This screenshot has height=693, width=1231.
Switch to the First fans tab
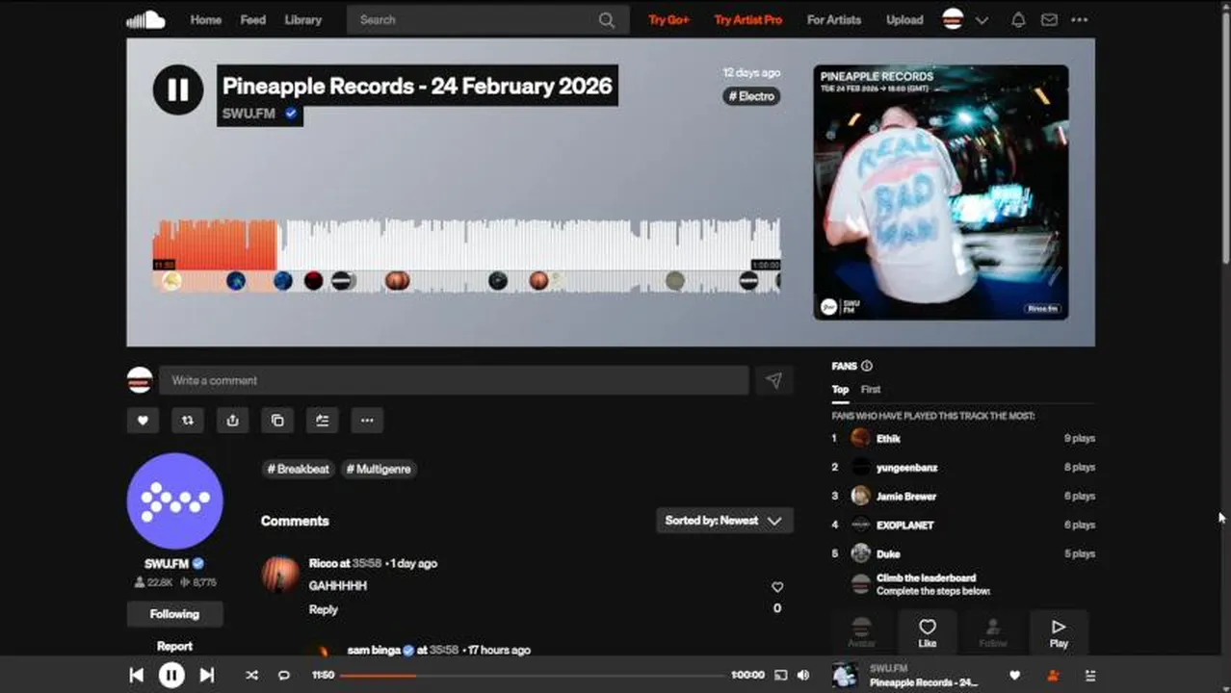click(871, 390)
